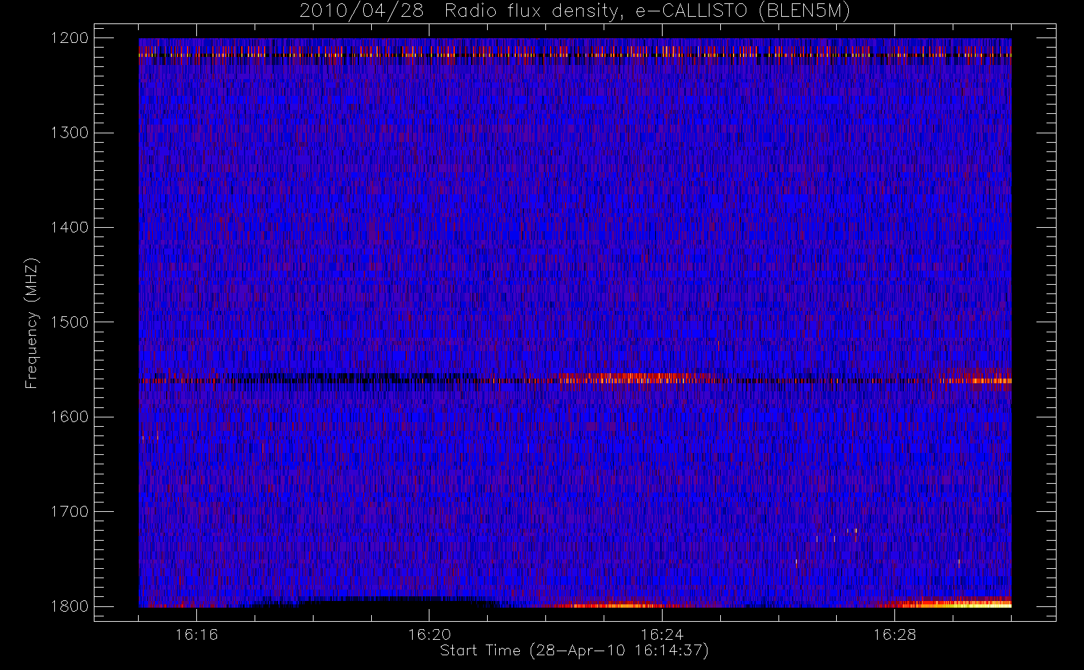Click the 1300 frequency tick label

tap(70, 133)
